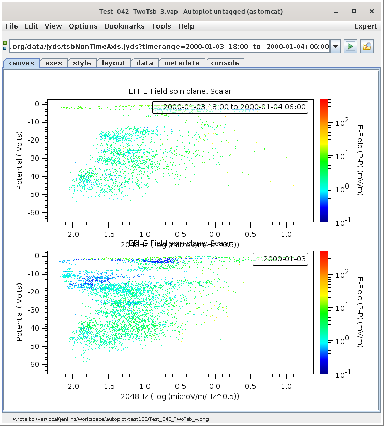
Task: Expand the URI history dropdown arrow
Action: click(335, 47)
